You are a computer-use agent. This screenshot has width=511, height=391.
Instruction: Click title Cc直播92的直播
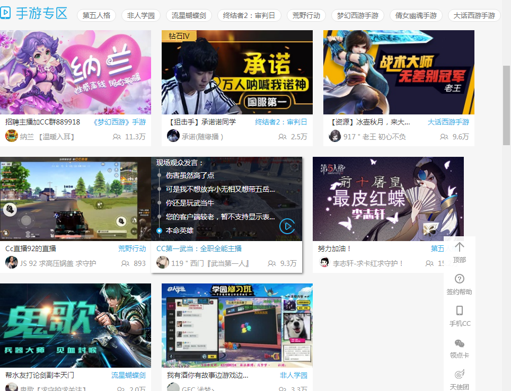[x=31, y=248]
